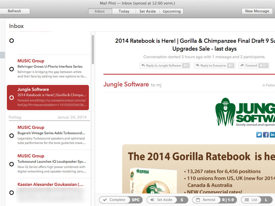Click reply-all arrows icon
275x206 pixels.
click(197, 65)
